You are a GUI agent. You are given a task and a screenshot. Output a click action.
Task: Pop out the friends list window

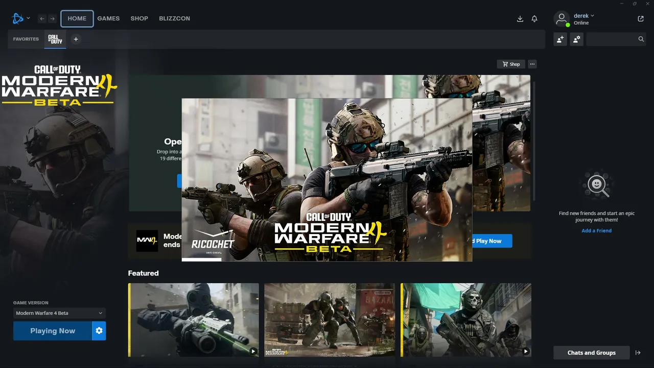pos(641,19)
